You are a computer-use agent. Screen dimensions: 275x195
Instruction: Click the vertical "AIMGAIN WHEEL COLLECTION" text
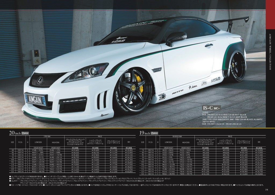pos(270,52)
